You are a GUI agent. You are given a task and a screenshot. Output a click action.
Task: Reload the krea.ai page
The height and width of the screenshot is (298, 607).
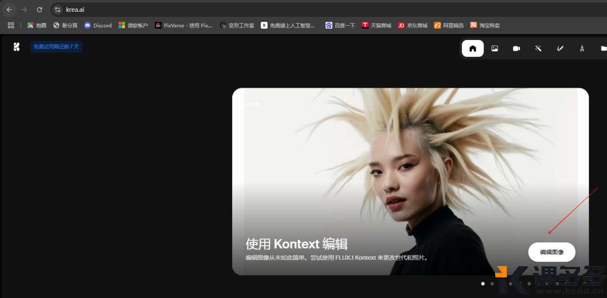click(x=39, y=10)
